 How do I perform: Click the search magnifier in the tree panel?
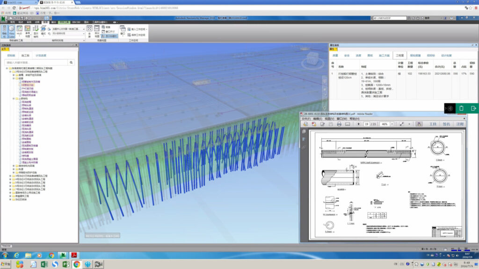[x=71, y=62]
